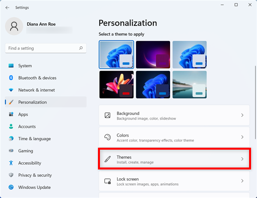
Task: Apply the dark blue bloom theme
Action: click(153, 84)
